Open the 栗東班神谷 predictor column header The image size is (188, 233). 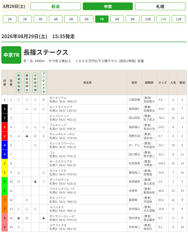pyautogui.click(x=27, y=82)
